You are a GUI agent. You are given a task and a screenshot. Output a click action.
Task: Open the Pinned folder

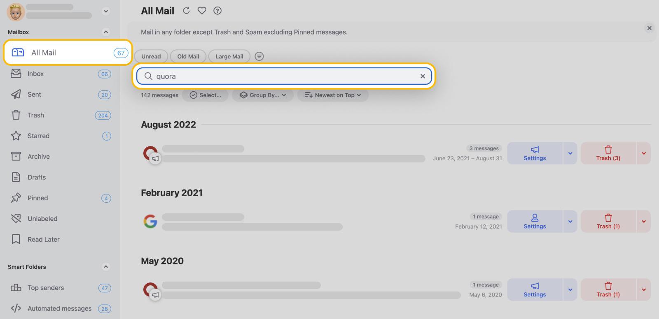[61, 198]
